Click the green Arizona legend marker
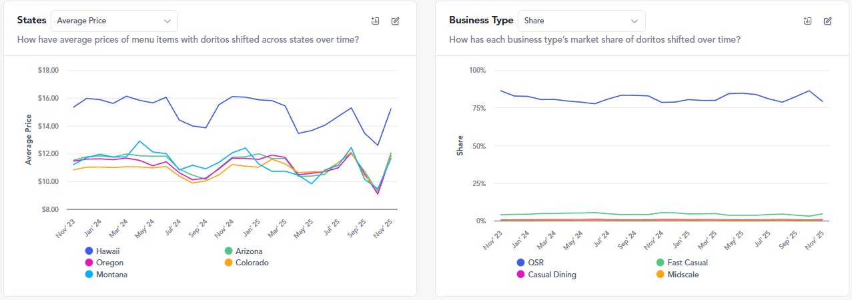This screenshot has height=300, width=852. pyautogui.click(x=228, y=251)
